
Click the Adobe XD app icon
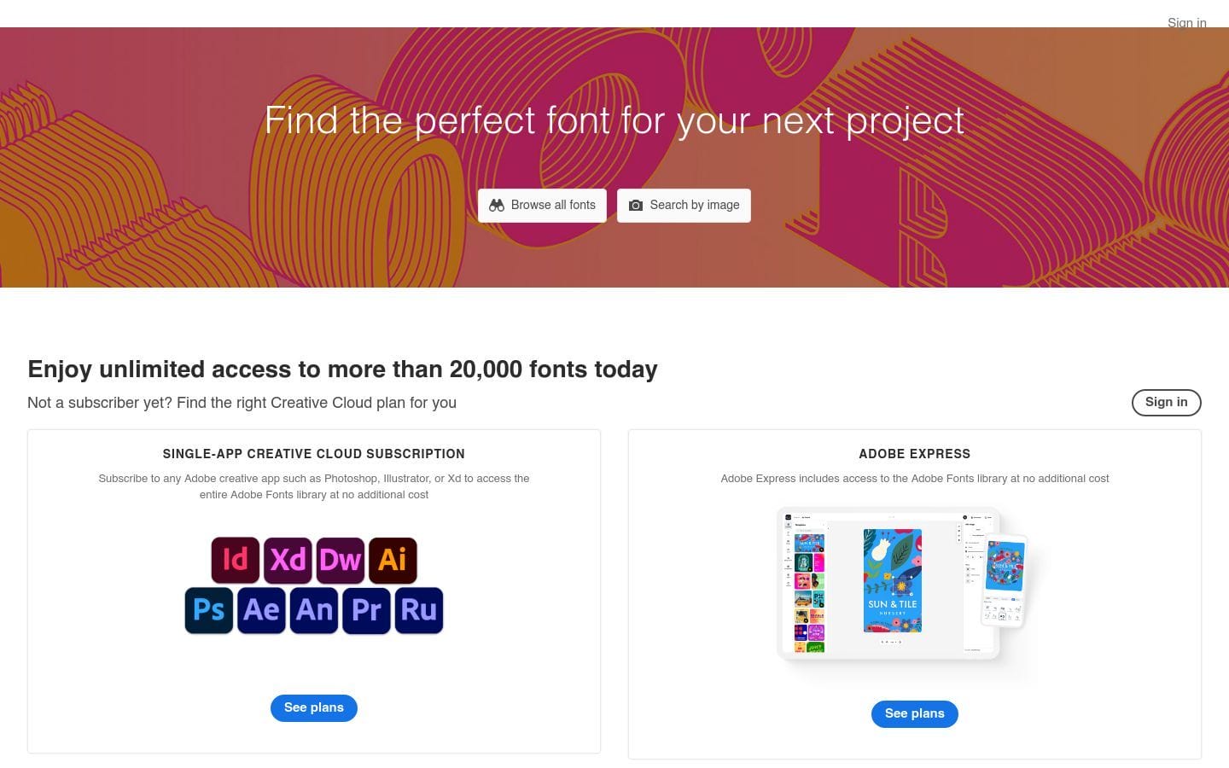tap(288, 560)
